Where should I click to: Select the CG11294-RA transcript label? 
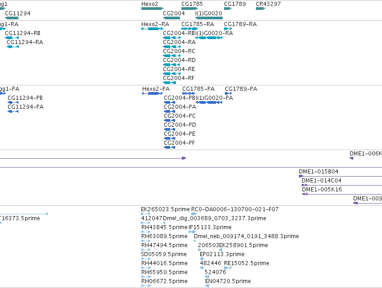[x=25, y=42]
